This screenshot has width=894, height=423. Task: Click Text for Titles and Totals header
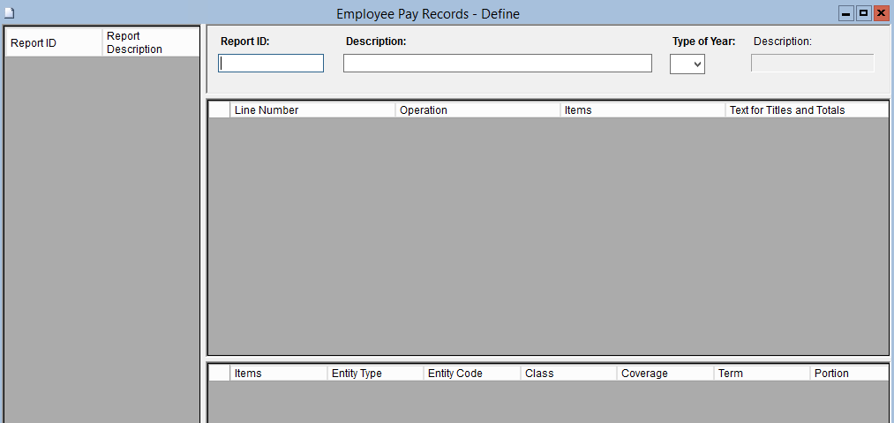point(806,110)
